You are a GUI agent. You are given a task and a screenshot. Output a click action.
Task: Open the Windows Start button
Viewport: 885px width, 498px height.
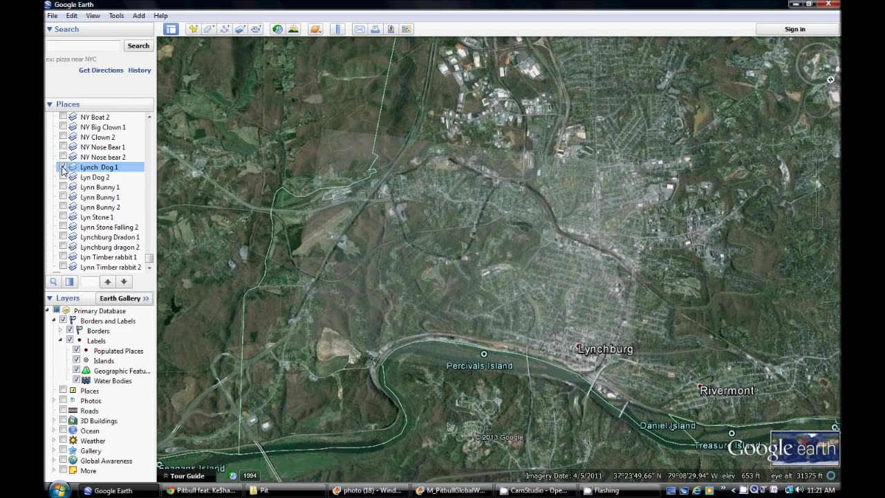pos(59,490)
